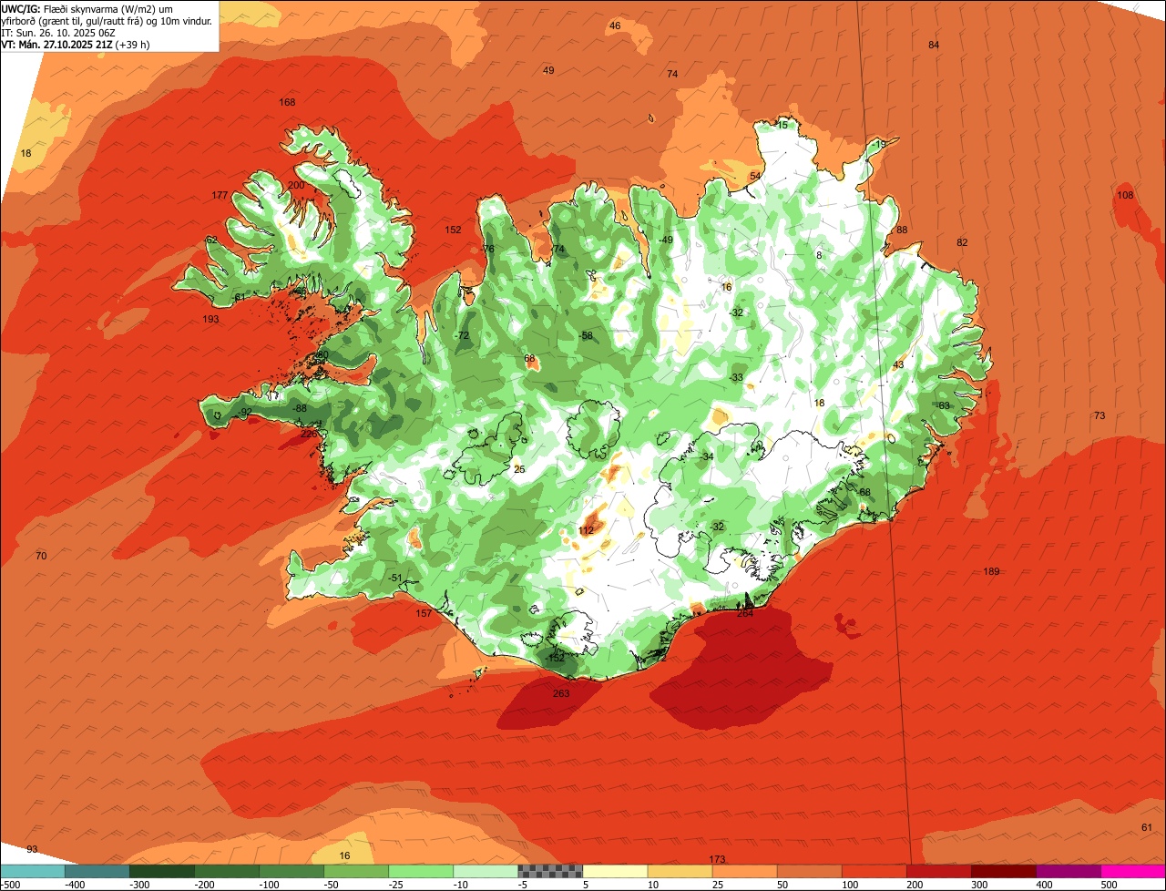
Task: Click the legend label -500
Action: point(10,885)
